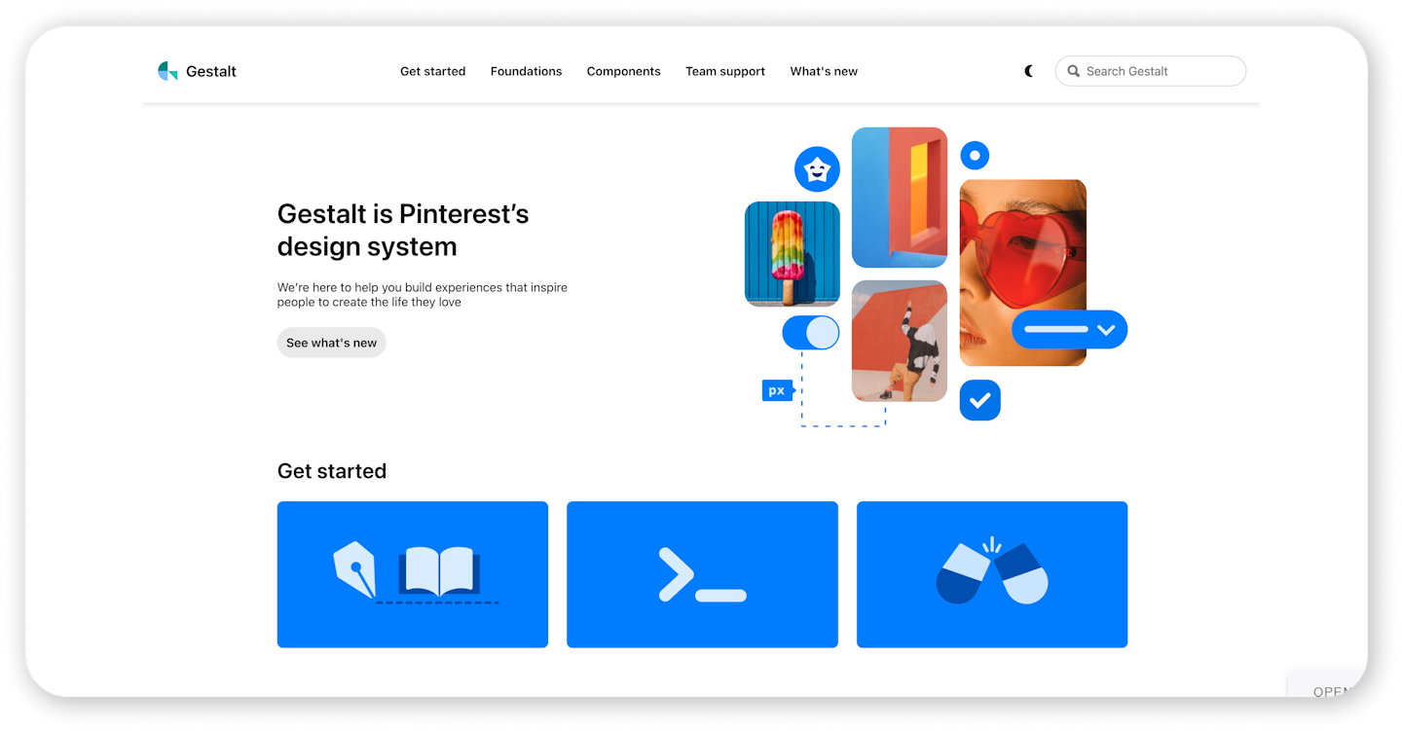Toggle dark mode with moon icon
Image resolution: width=1402 pixels, height=731 pixels.
point(1029,71)
